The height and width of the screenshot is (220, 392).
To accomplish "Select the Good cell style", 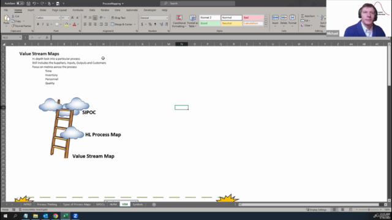I will [x=209, y=23].
